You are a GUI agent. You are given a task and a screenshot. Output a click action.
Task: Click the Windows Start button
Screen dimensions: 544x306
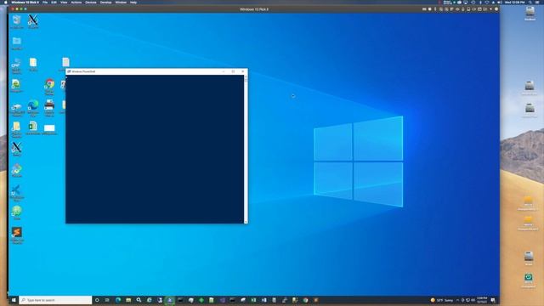[14, 300]
